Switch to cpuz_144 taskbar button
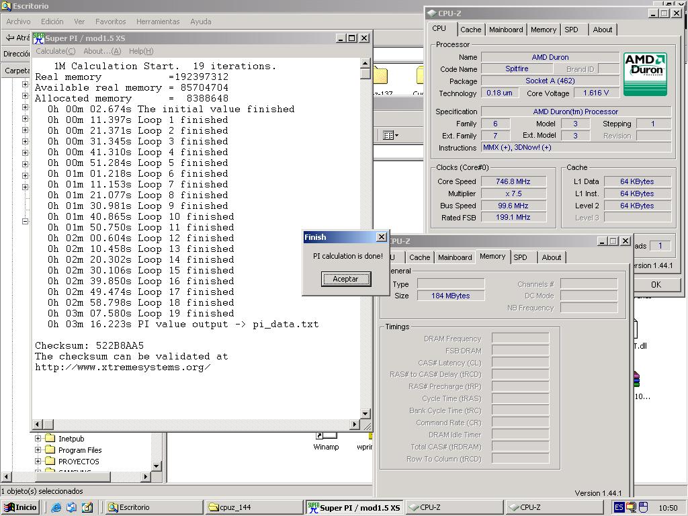This screenshot has width=688, height=516. [254, 507]
